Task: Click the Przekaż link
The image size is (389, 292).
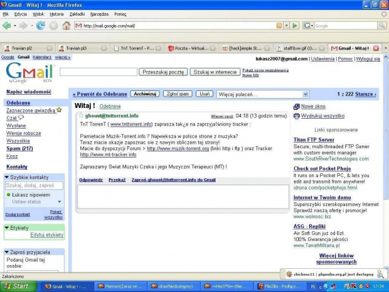Action: [117, 180]
